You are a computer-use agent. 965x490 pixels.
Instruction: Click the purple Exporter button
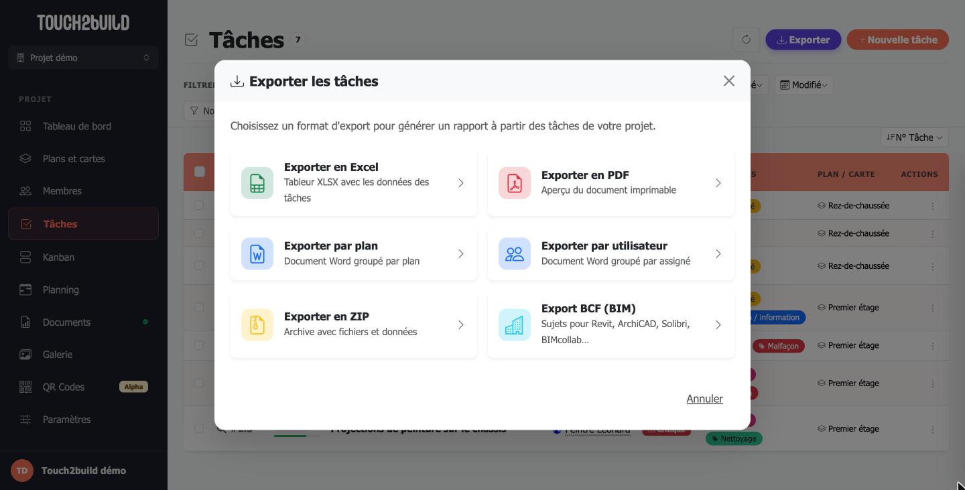click(803, 40)
